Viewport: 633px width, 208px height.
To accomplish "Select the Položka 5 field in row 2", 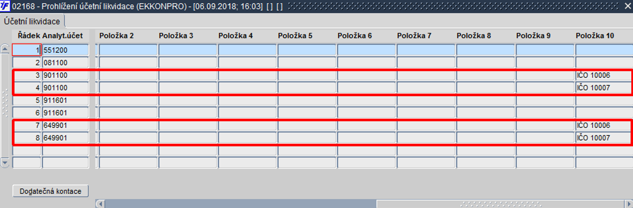I will pos(307,62).
